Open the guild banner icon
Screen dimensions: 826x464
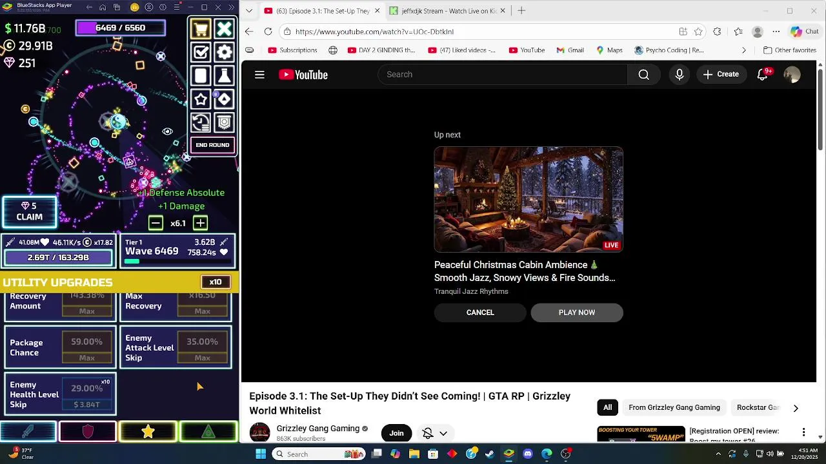pos(224,122)
